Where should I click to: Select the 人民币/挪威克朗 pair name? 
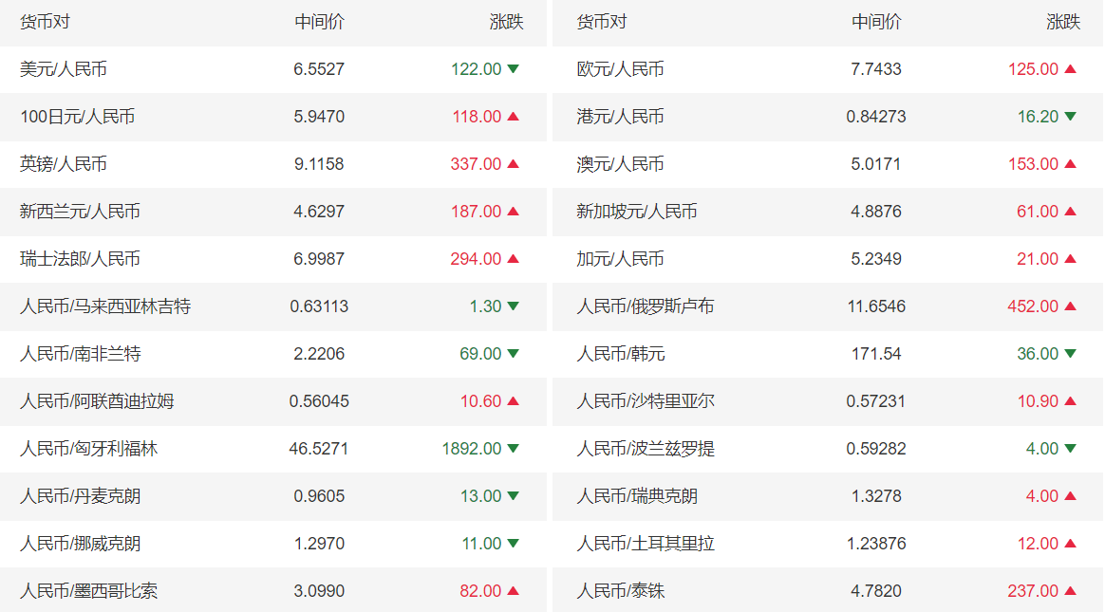(x=81, y=543)
